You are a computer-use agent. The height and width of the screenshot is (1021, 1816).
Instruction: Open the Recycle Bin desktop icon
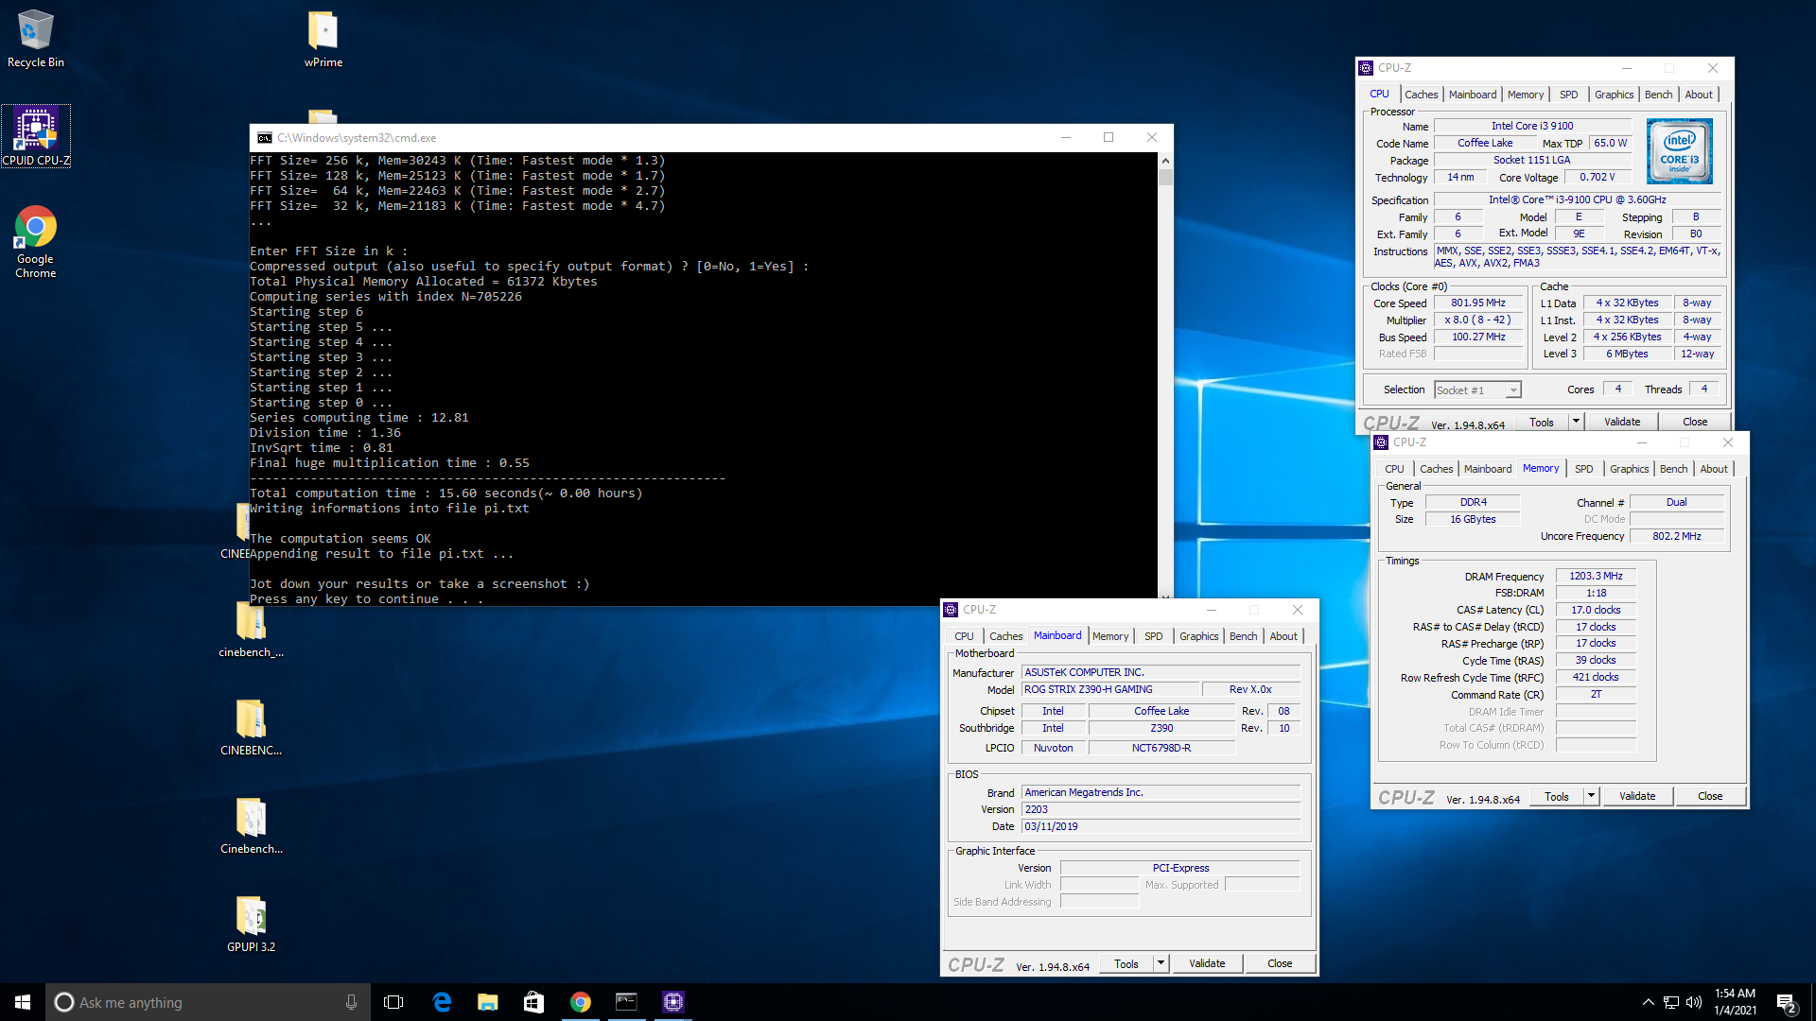click(36, 38)
